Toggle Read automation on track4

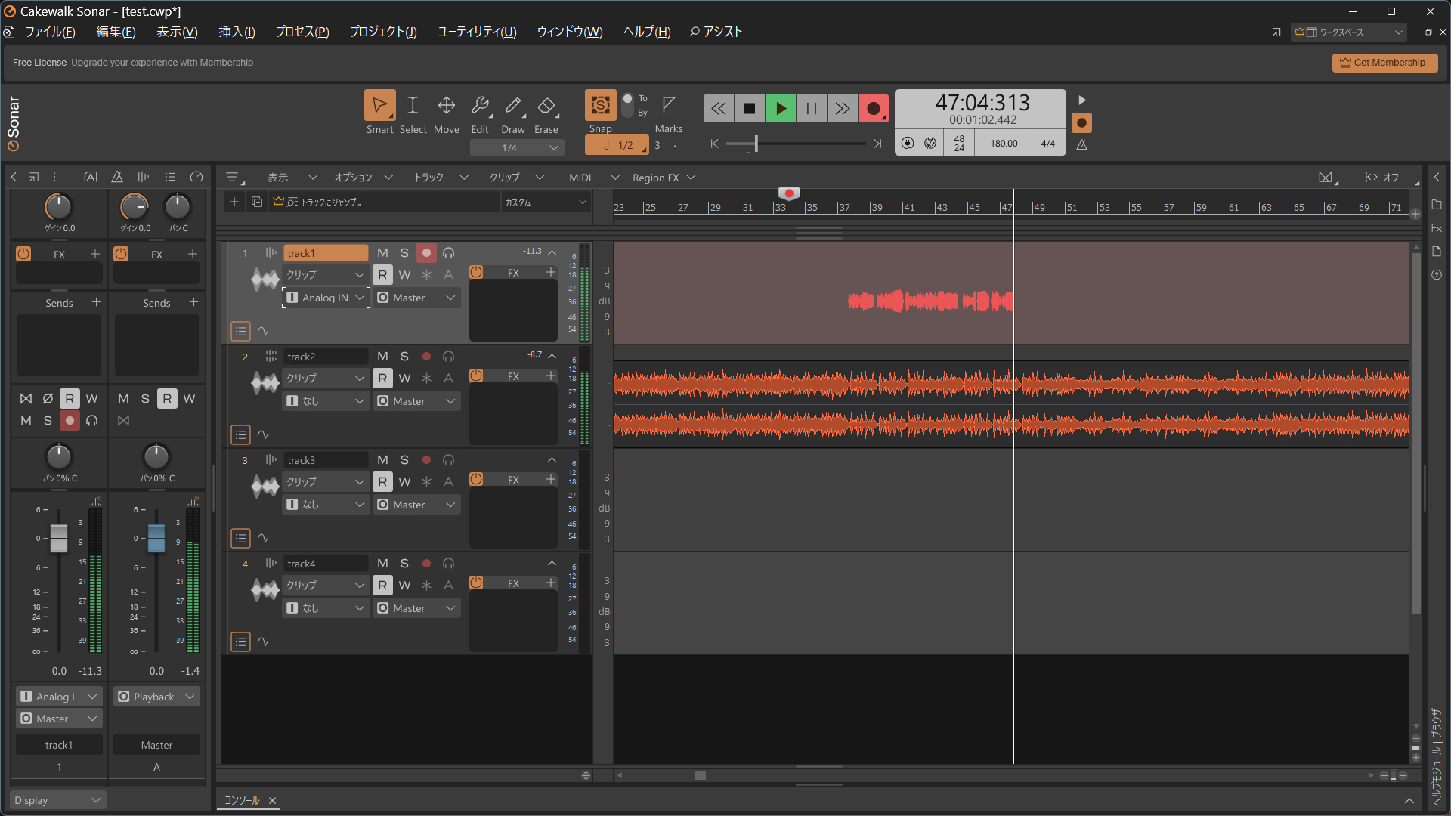(x=382, y=586)
